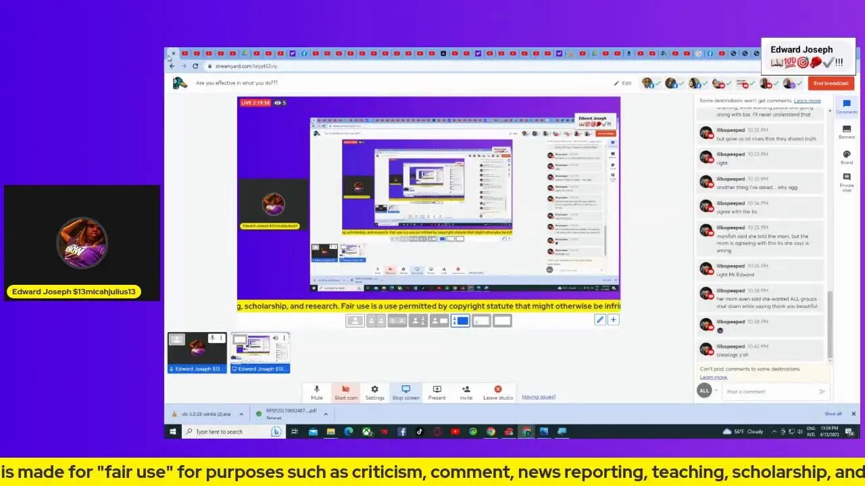
Task: Open the YouTube taskbar icon
Action: [455, 432]
